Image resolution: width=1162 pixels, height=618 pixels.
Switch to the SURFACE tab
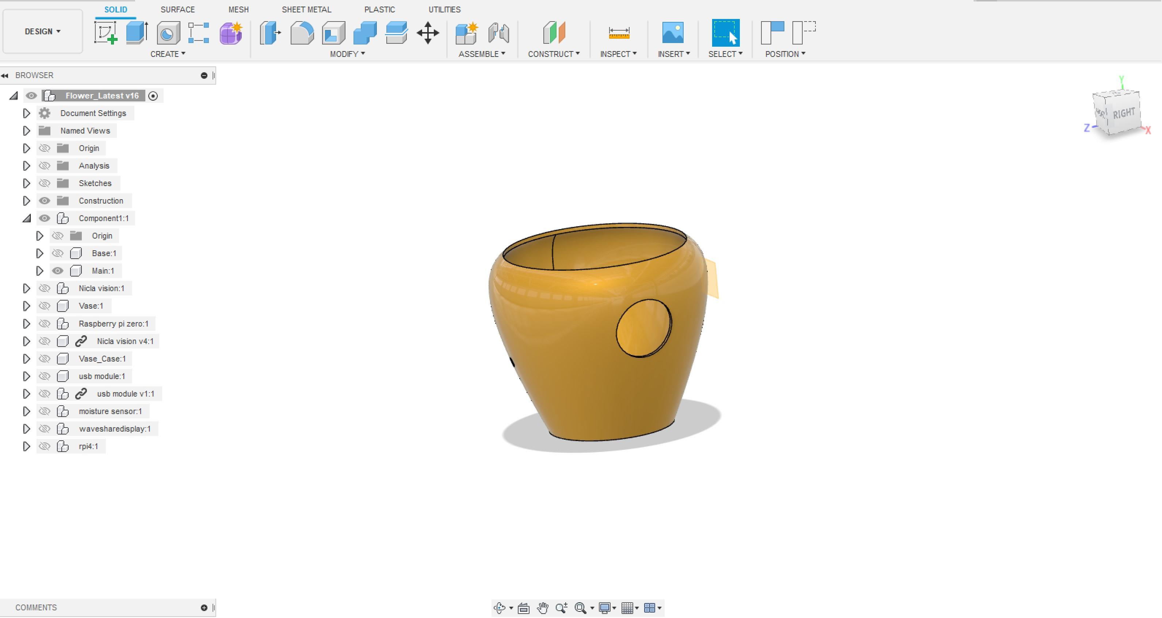point(177,9)
